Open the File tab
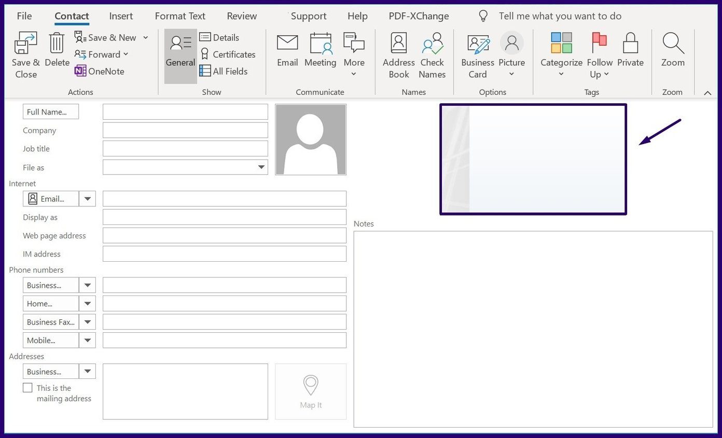The width and height of the screenshot is (722, 438). tap(24, 16)
